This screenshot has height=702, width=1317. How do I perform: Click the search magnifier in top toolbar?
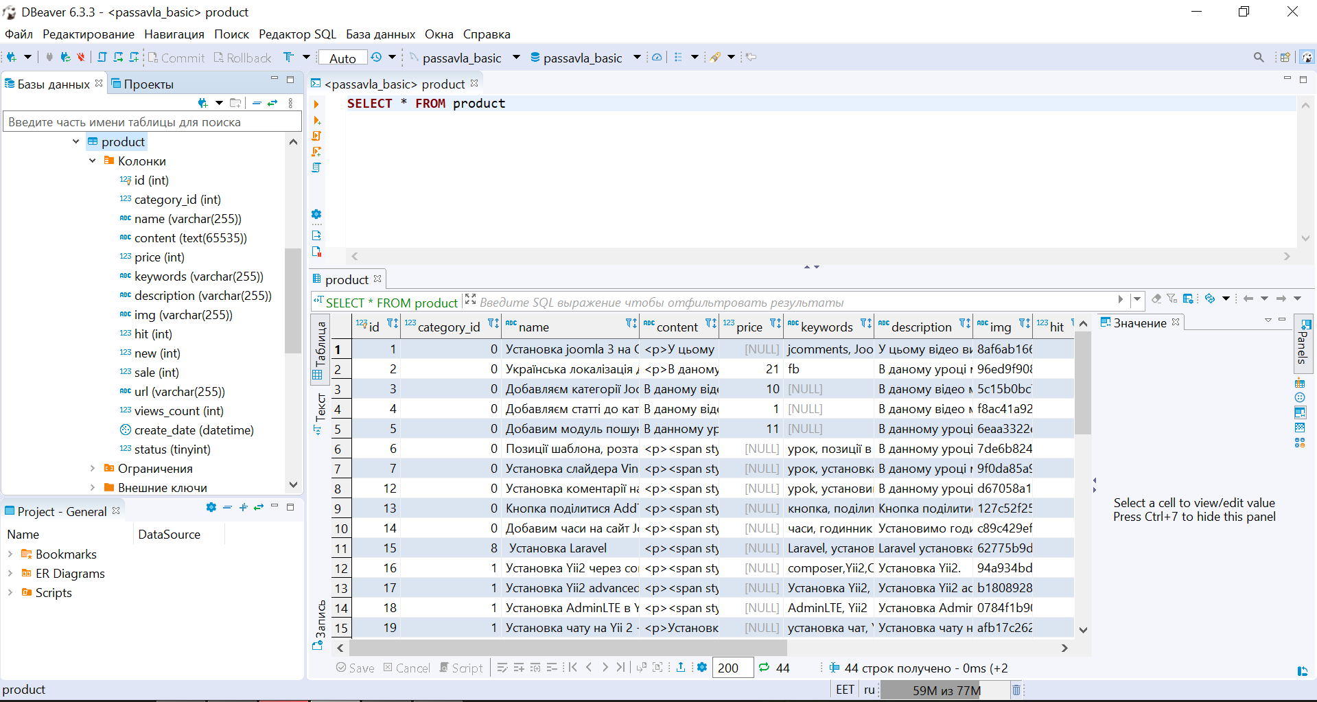[1259, 58]
